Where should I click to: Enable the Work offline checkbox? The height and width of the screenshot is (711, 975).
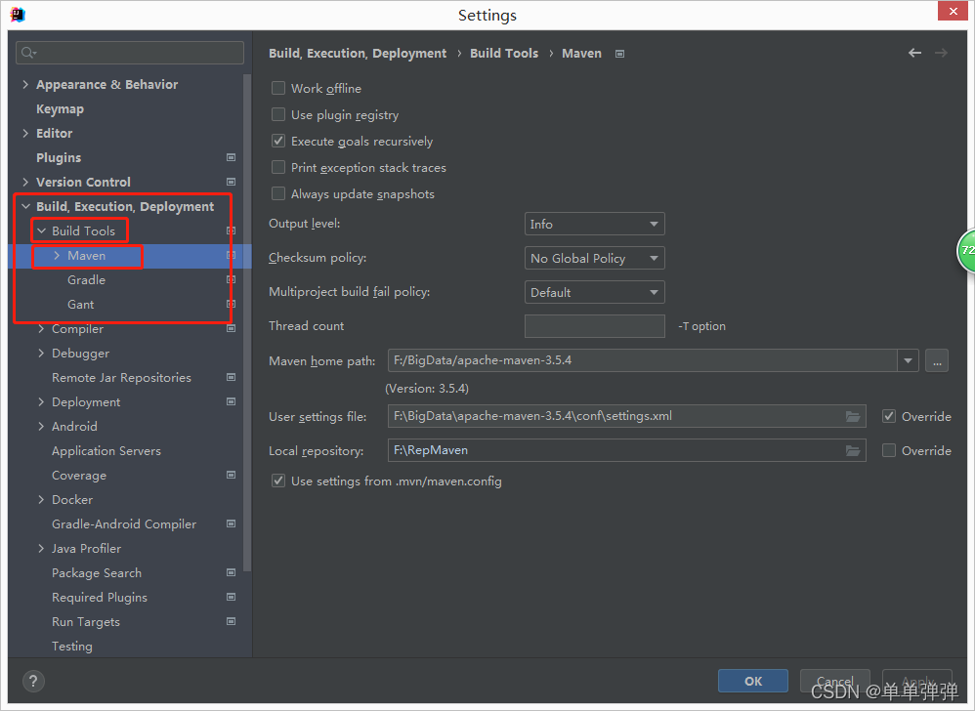tap(278, 88)
